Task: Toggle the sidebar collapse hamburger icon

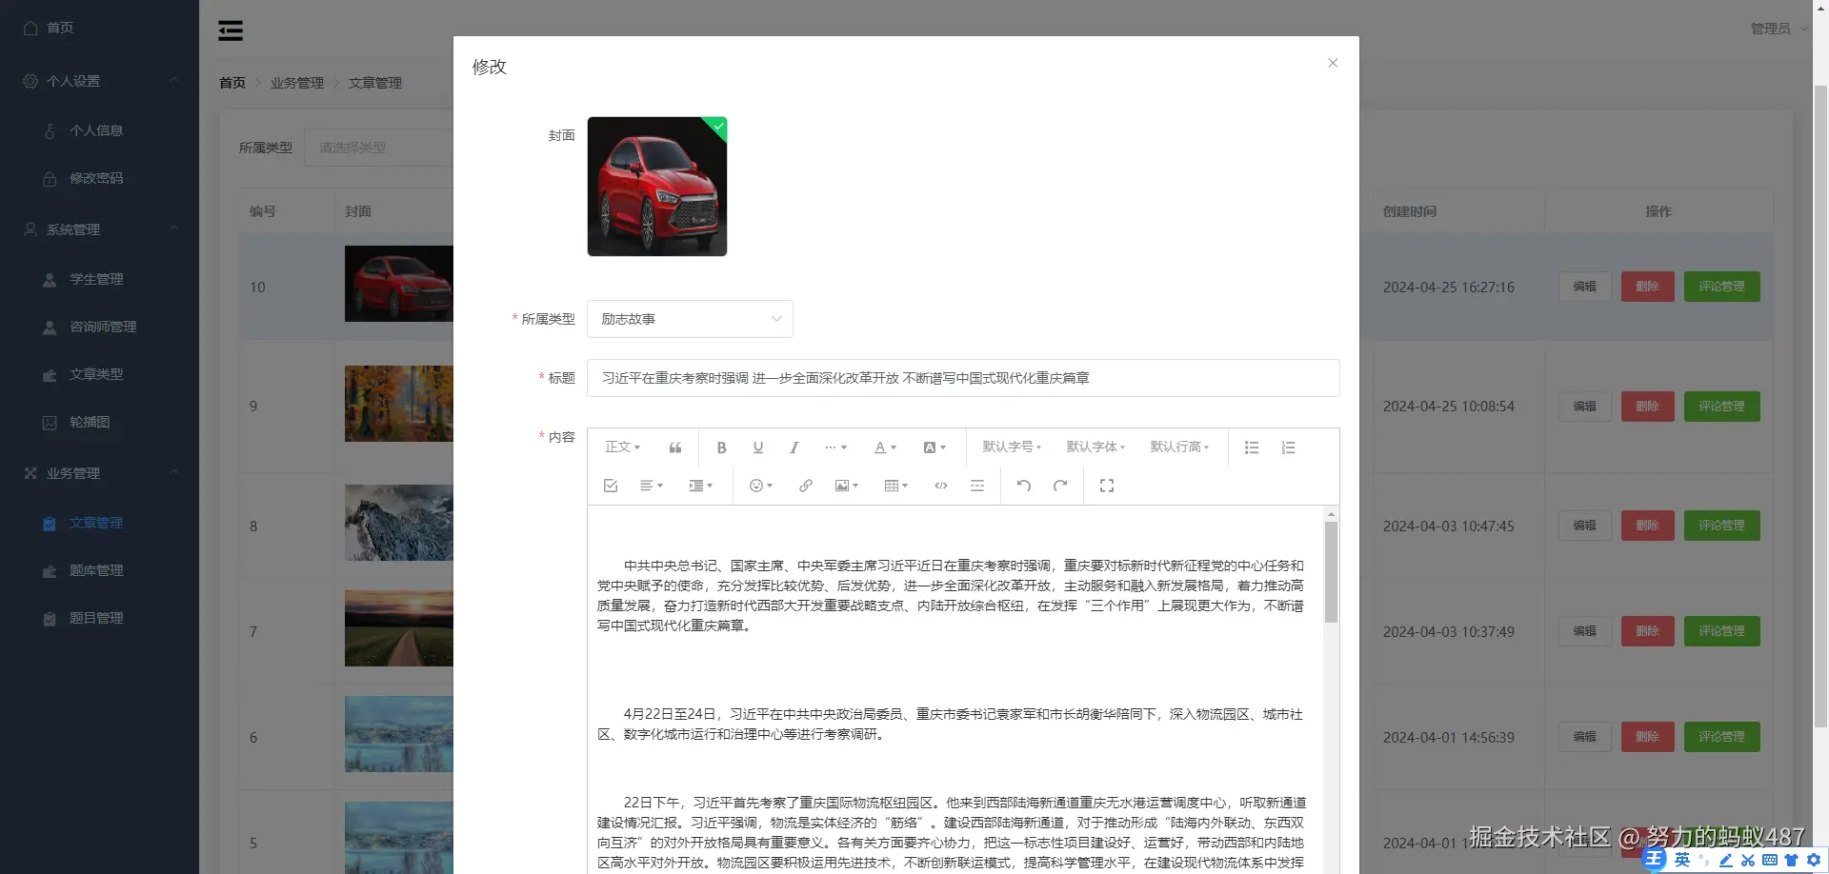Action: (x=230, y=30)
